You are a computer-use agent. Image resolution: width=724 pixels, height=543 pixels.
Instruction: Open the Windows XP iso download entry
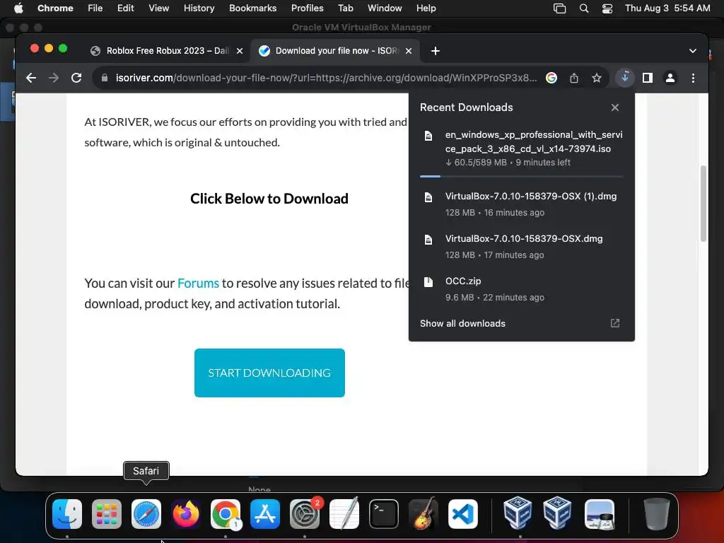[521, 148]
